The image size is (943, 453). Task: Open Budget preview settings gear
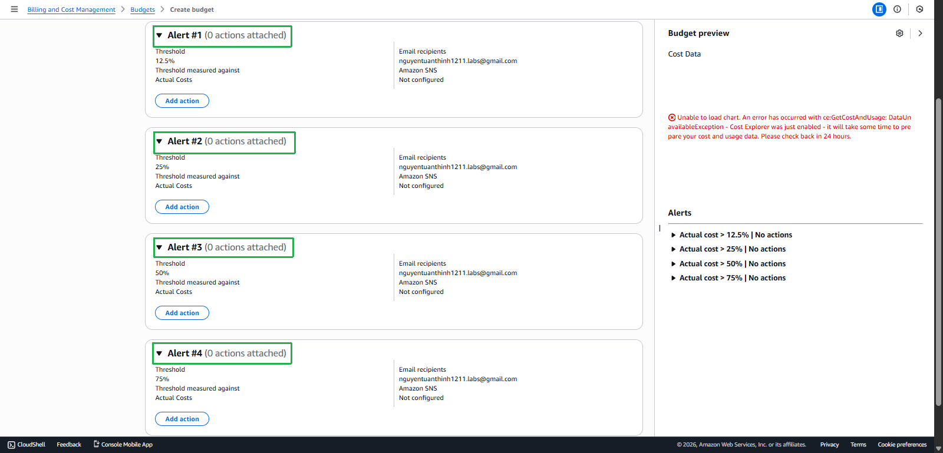(x=899, y=34)
